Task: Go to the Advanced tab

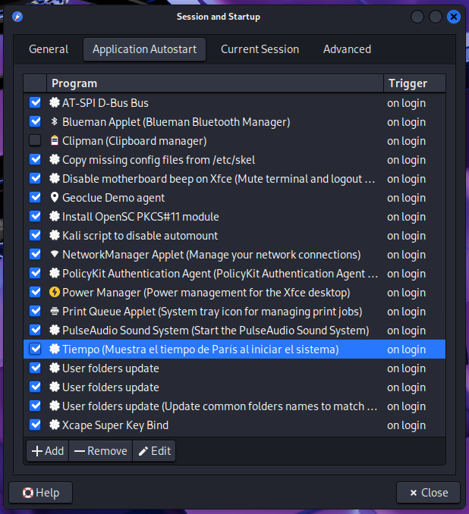Action: coord(347,49)
